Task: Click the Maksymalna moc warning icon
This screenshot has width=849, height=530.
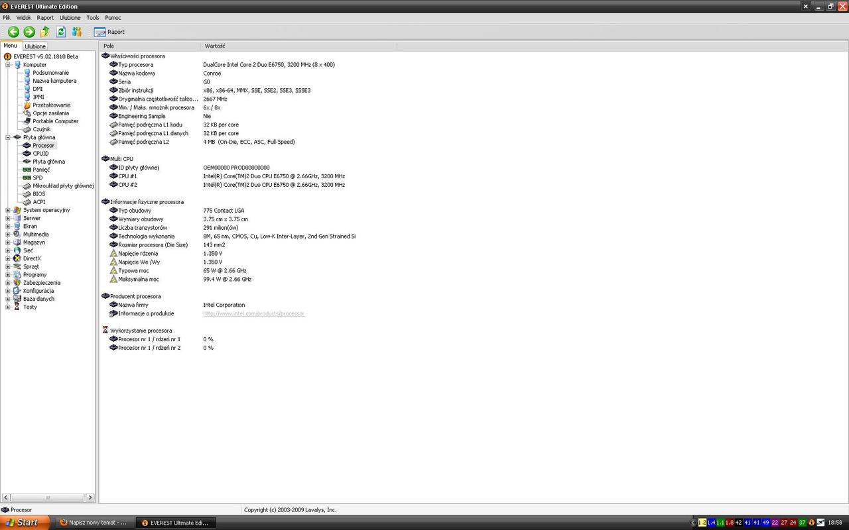Action: tap(113, 279)
